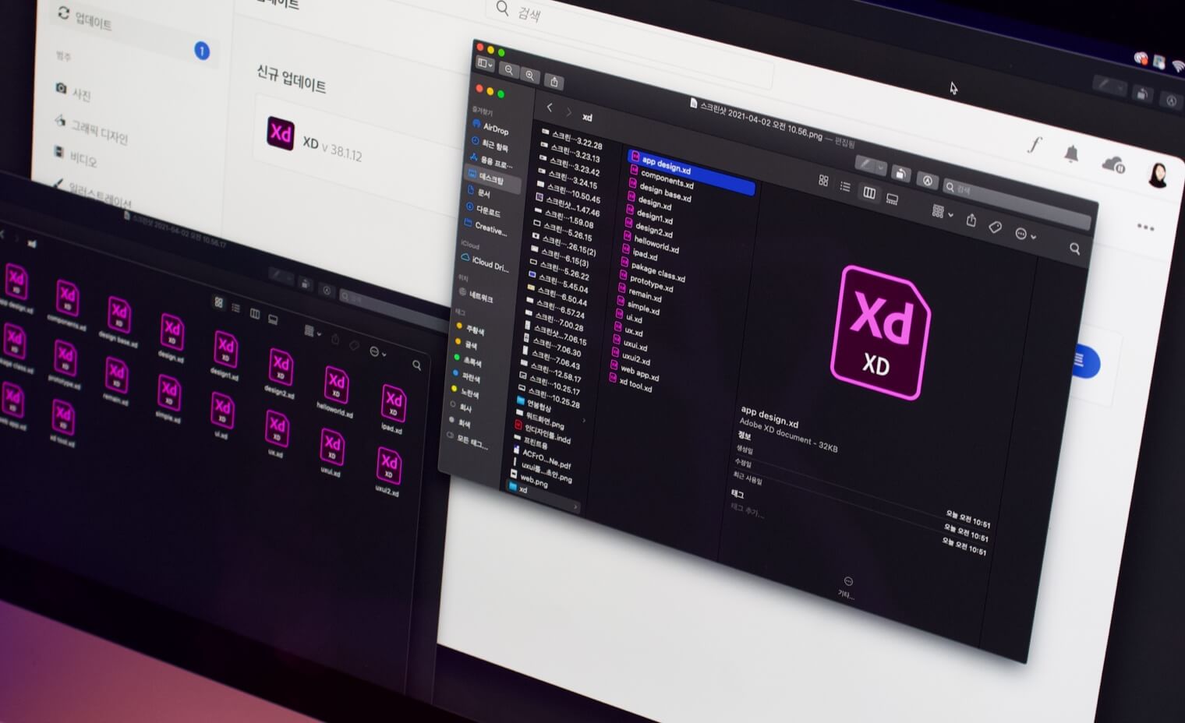Click the tag icon in front window toolbar

pos(995,227)
